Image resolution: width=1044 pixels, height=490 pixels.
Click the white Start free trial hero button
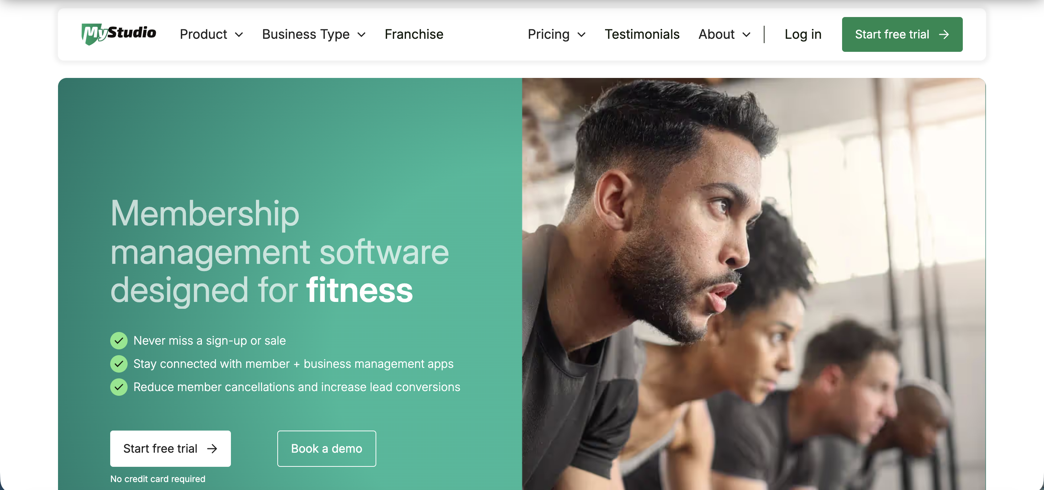(170, 448)
